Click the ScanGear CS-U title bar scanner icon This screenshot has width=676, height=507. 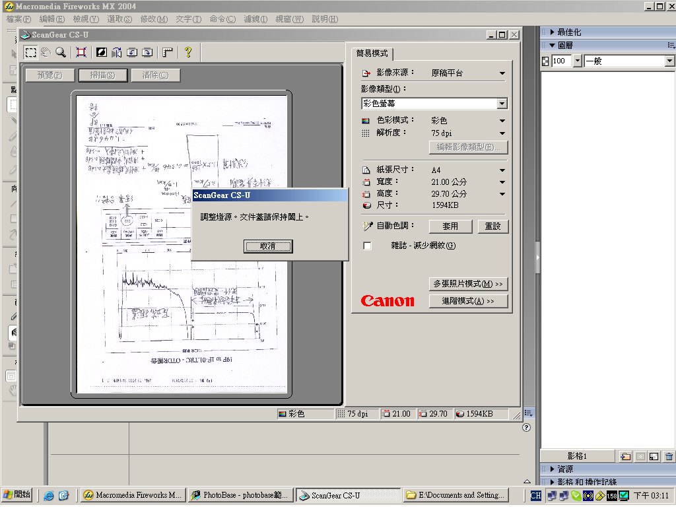[x=26, y=35]
